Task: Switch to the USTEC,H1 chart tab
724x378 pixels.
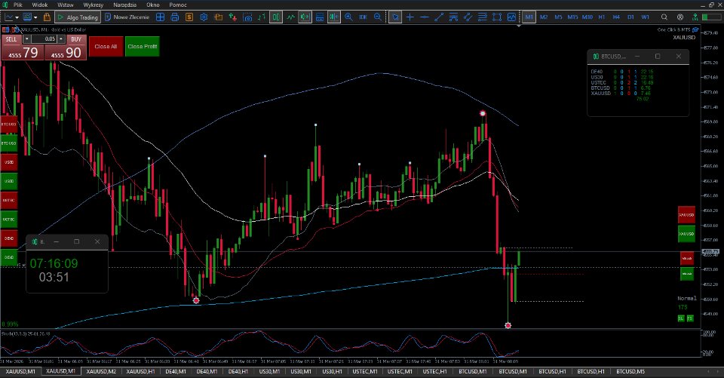Action: 434,371
